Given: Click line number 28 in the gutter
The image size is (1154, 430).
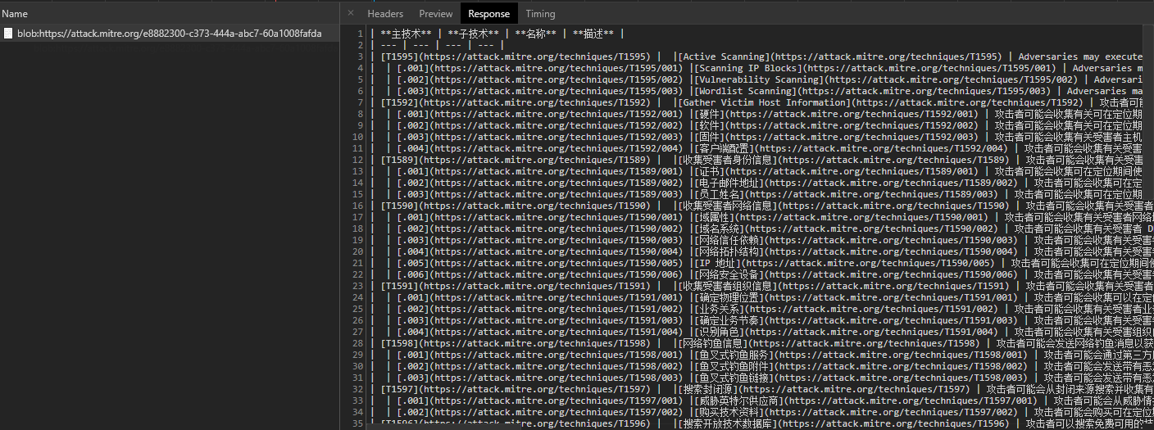Looking at the screenshot, I should pyautogui.click(x=357, y=343).
